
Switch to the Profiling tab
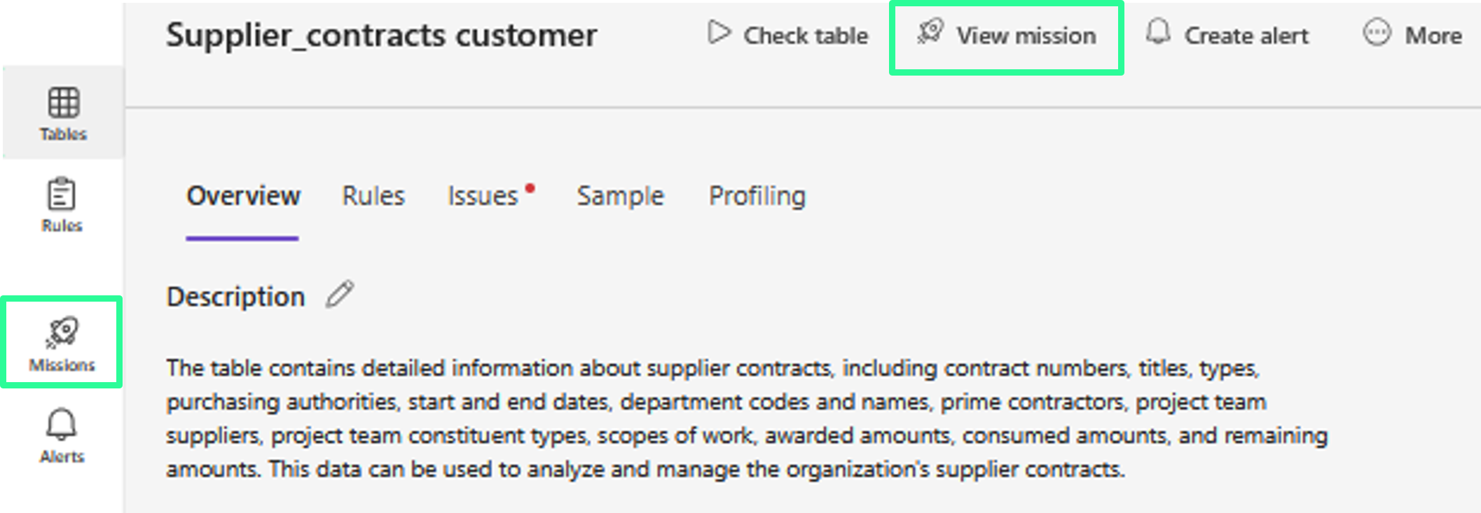pos(757,196)
